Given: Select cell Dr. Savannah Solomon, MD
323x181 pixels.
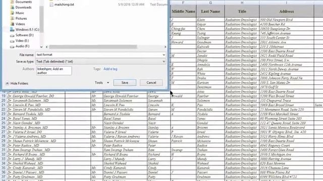Looking at the screenshot, I should click(36, 101).
